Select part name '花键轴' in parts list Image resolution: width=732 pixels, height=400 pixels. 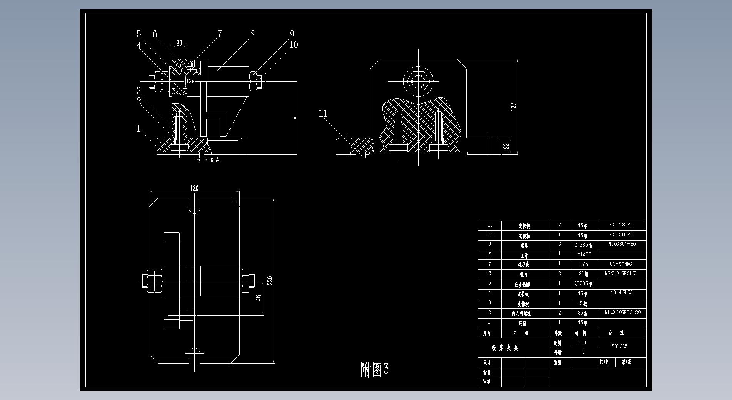524,236
